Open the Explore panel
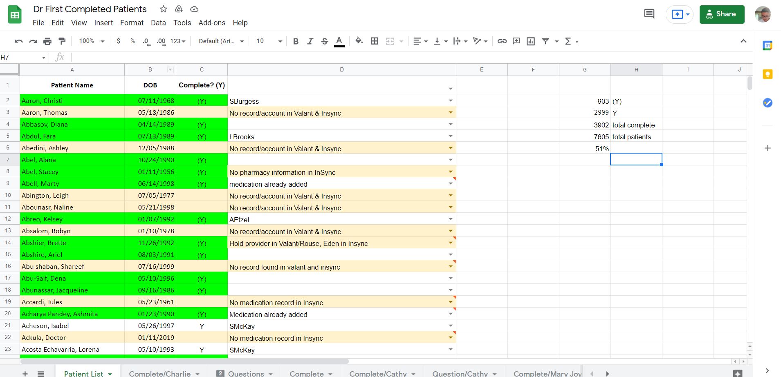 738,373
